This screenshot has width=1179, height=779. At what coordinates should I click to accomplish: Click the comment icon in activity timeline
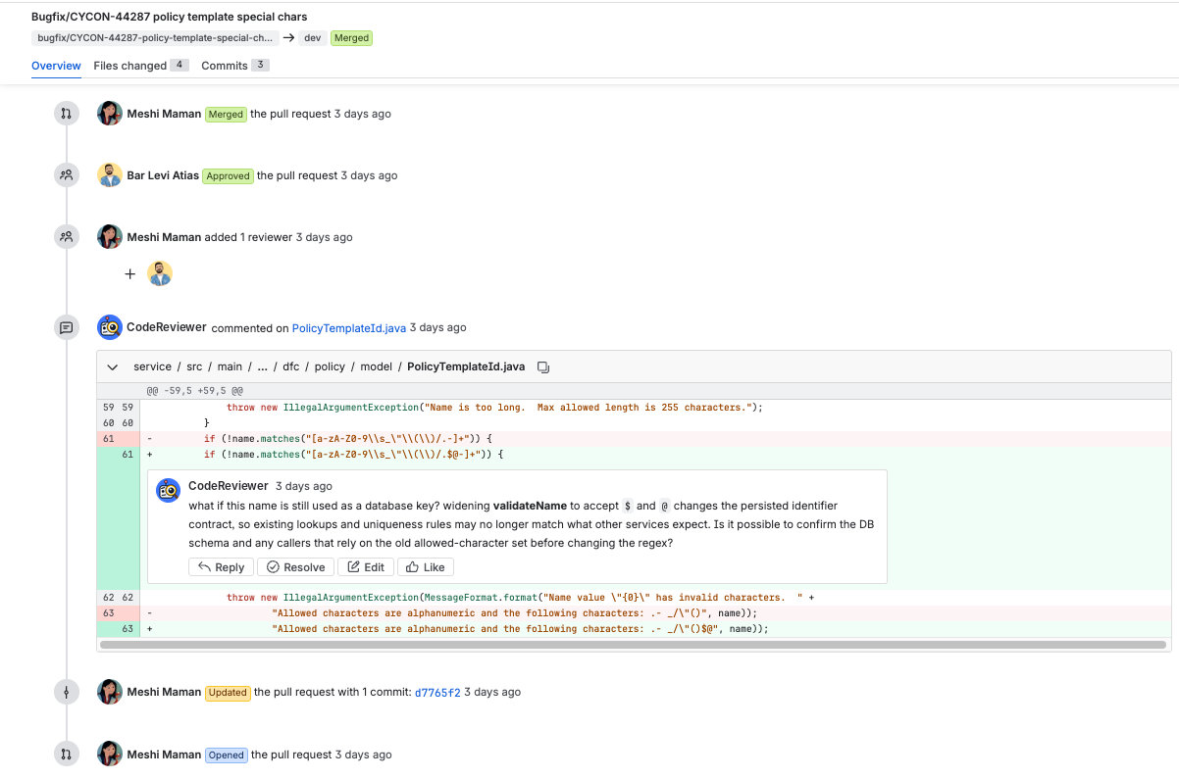tap(66, 327)
